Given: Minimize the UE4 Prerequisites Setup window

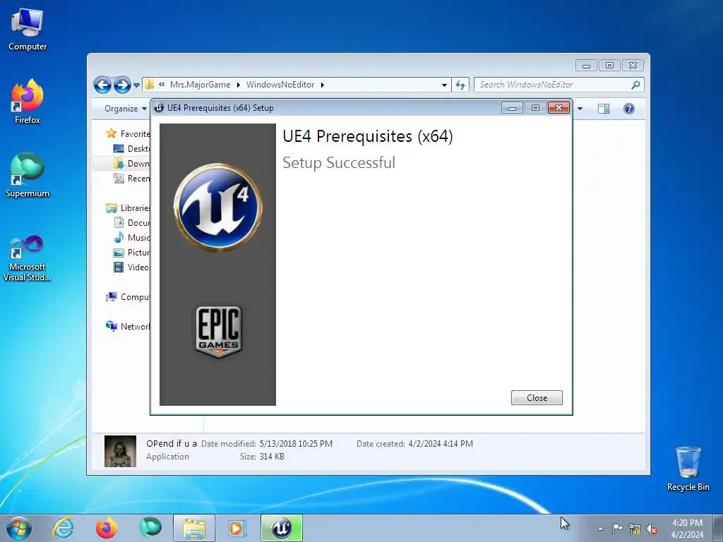Looking at the screenshot, I should click(x=512, y=108).
